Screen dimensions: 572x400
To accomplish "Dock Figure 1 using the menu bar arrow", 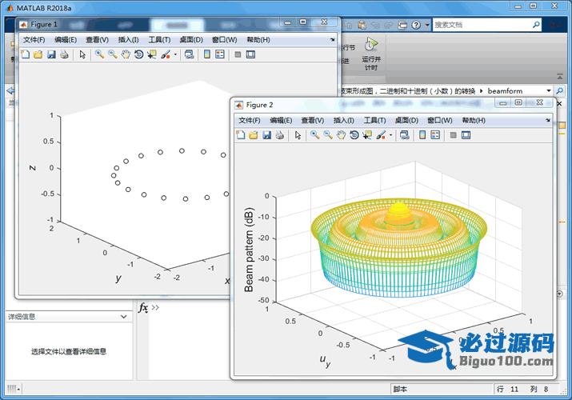I will click(332, 40).
